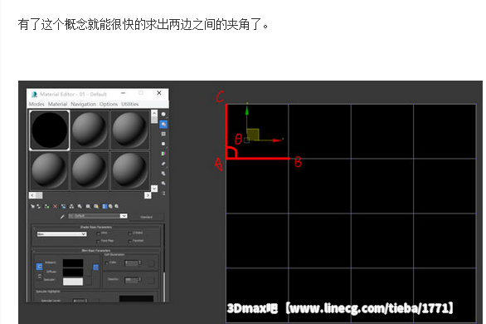Toggle the Diffuse-Specular lock button

pos(40,276)
